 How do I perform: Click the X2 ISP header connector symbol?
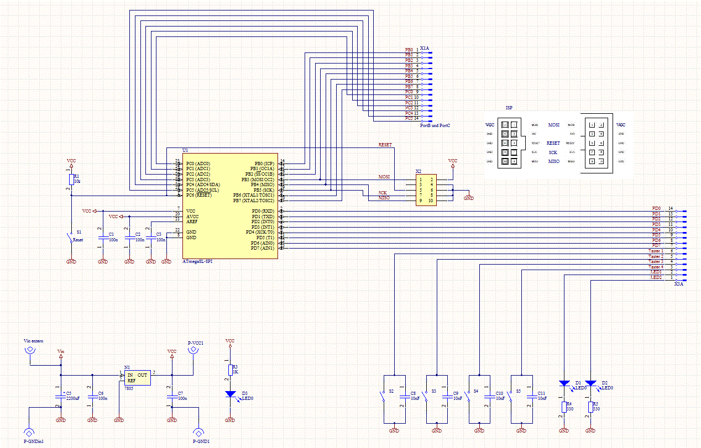point(426,190)
